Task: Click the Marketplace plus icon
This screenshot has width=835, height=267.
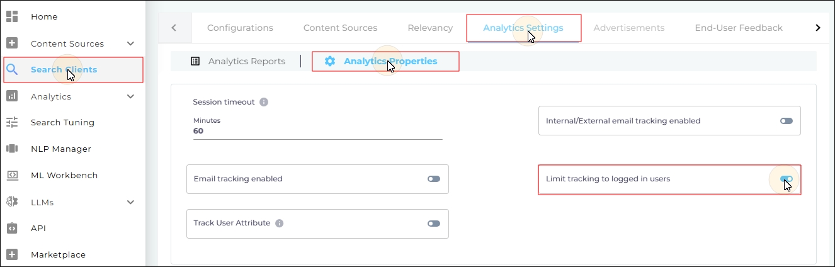Action: (x=12, y=254)
